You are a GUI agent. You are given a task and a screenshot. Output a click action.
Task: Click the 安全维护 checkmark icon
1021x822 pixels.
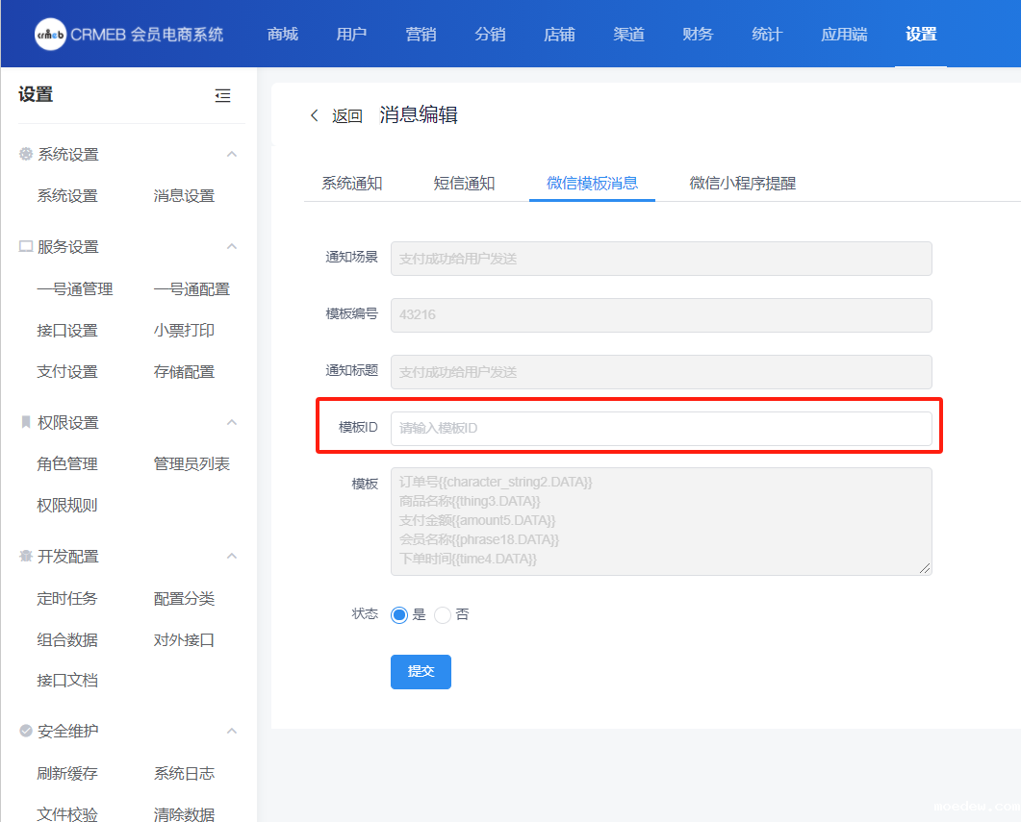coord(26,732)
